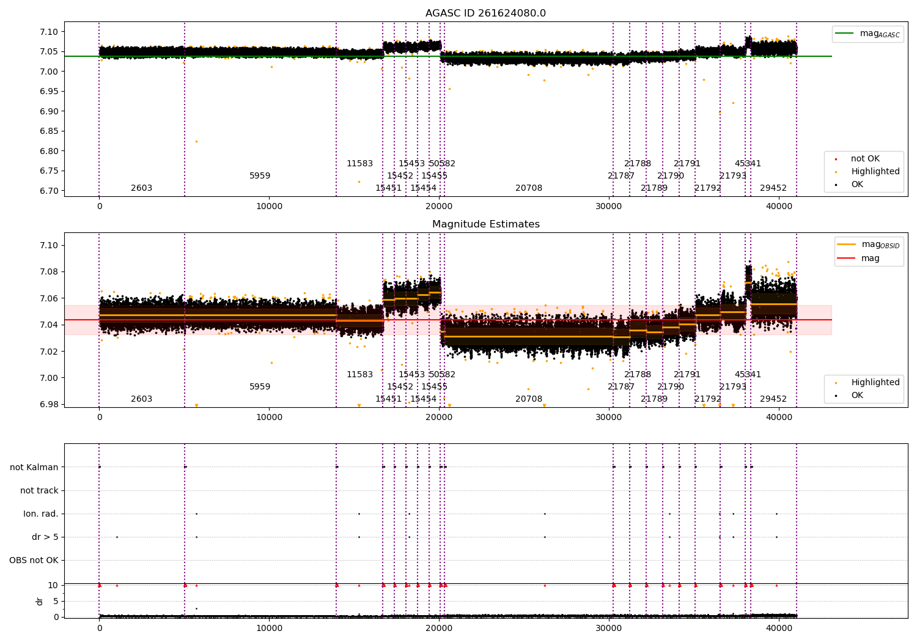Image resolution: width=917 pixels, height=642 pixels.
Task: Click x-axis tick 30000 under AGASC ID plot
Action: coord(609,207)
